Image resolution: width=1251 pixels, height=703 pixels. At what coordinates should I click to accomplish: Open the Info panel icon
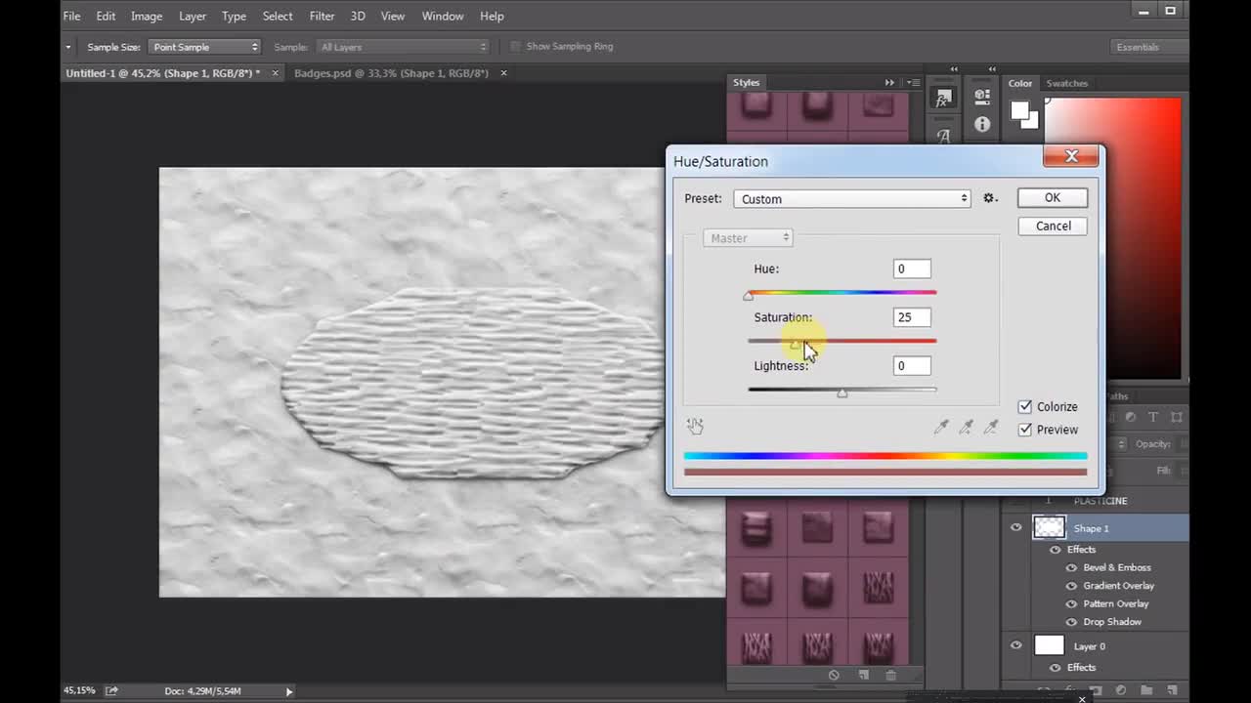[982, 124]
